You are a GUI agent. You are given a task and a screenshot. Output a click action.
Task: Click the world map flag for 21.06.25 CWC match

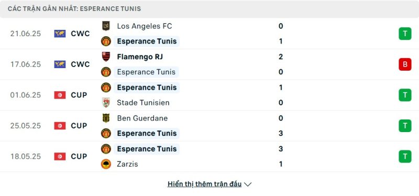tap(60, 34)
